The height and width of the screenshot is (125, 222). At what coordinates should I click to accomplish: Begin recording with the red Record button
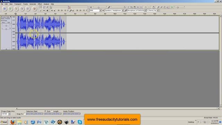(x=34, y=9)
